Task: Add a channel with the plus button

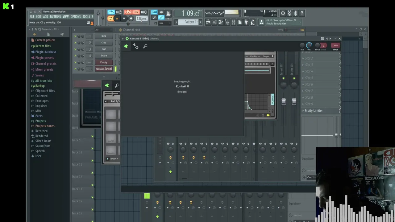Action: tap(104, 77)
